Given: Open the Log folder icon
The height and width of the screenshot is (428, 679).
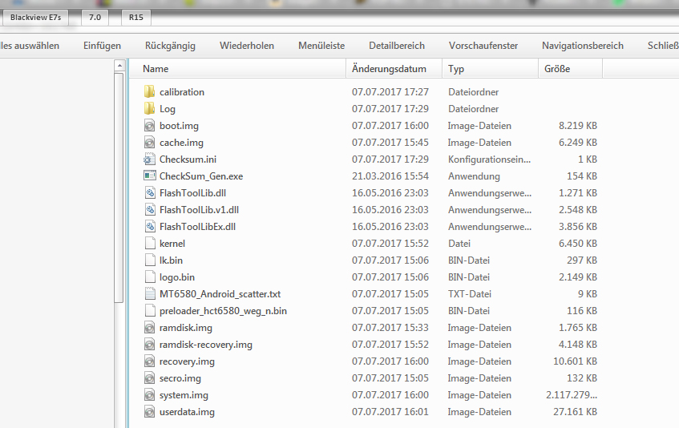Looking at the screenshot, I should pos(149,109).
